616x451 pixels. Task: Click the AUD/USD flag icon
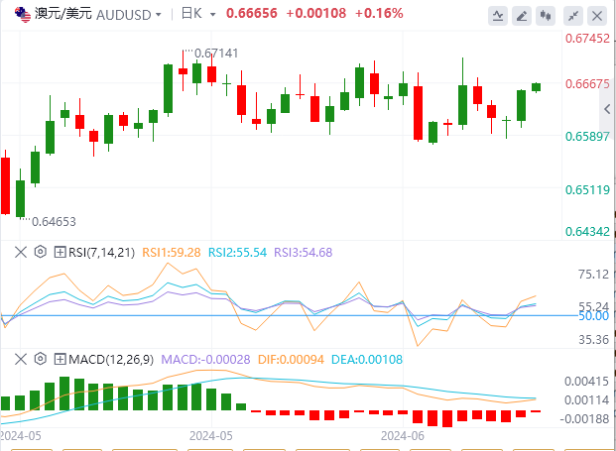pos(23,15)
